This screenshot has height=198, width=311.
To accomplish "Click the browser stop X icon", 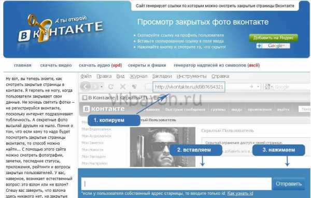I will point(123,87).
